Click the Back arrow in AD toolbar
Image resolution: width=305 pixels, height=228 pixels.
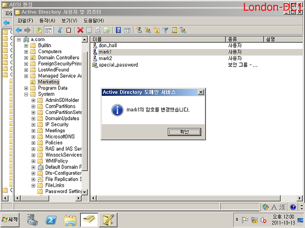point(19,30)
